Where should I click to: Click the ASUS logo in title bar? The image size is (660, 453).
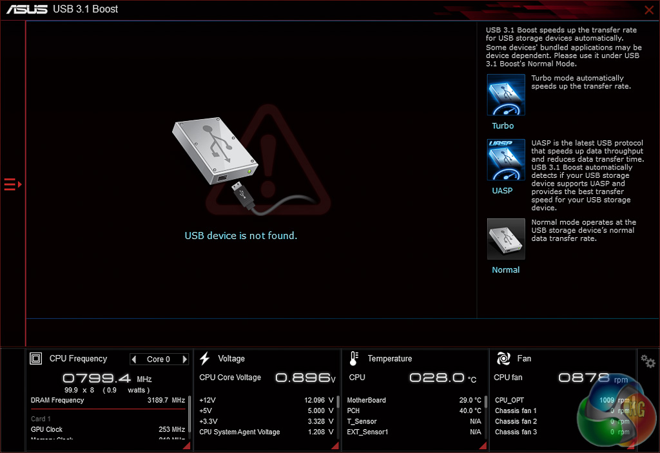(x=27, y=9)
